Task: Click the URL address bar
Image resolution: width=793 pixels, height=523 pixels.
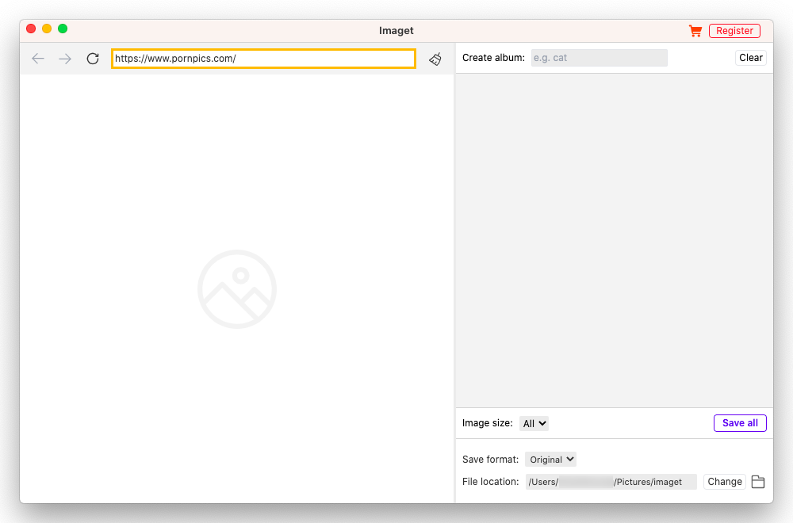Action: [263, 58]
